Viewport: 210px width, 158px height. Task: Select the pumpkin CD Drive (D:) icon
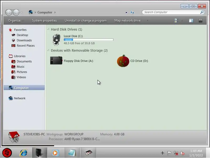pos(123,61)
